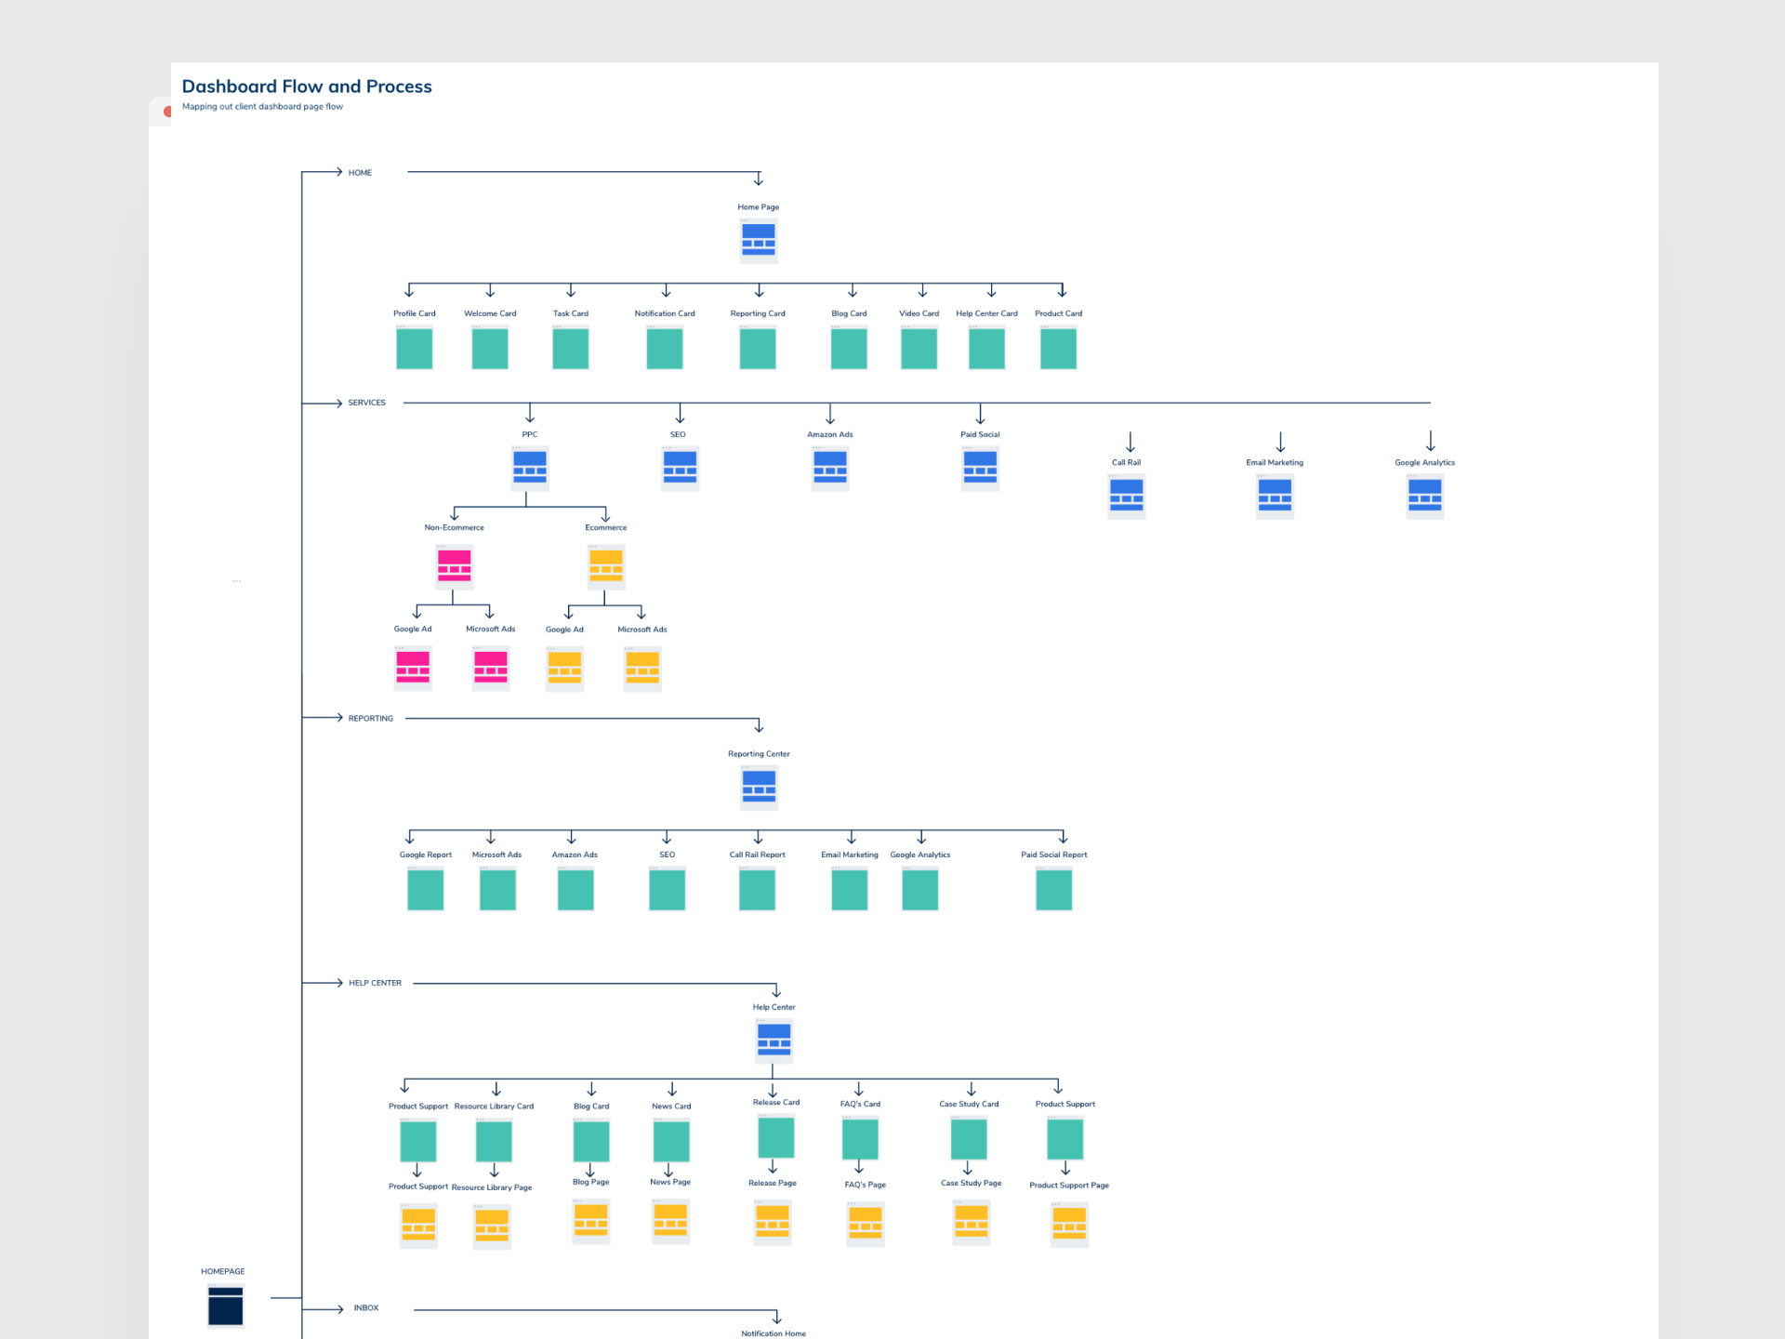Click the Call Rail blue page icon
The image size is (1785, 1339).
pyautogui.click(x=1126, y=496)
